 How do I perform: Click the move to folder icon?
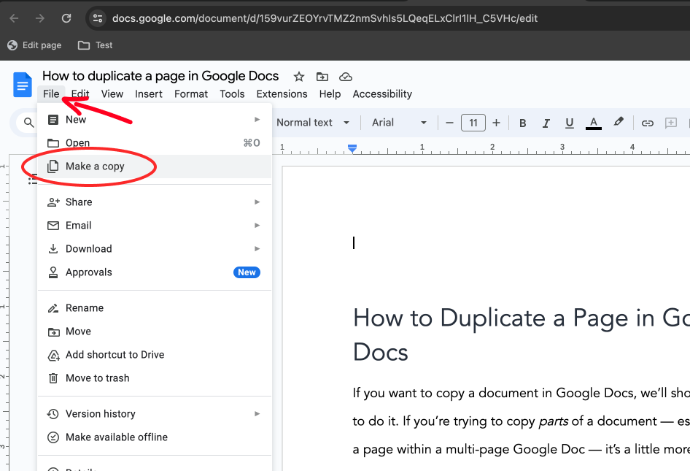pyautogui.click(x=322, y=77)
